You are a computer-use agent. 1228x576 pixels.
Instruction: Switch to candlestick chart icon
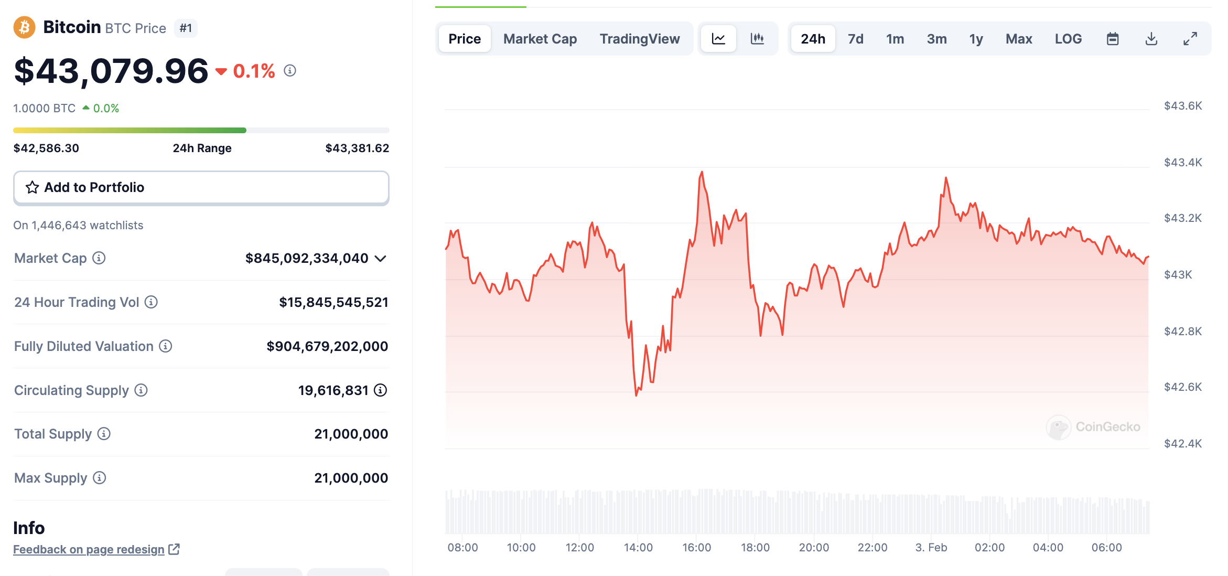tap(757, 39)
